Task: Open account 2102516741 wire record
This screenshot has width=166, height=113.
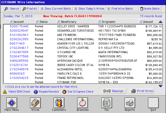Action: 19,65
